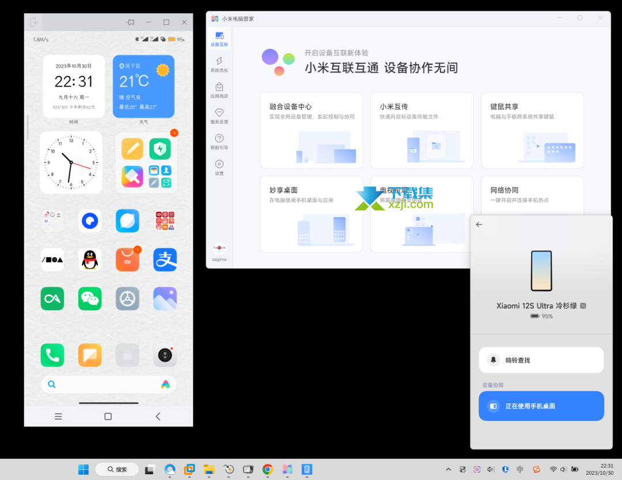Launch Alipay on the phone
This screenshot has height=480, width=622.
pos(165,260)
